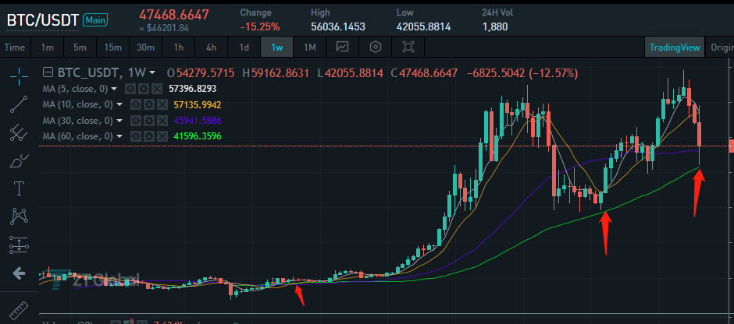Select the 15m timeframe
The height and width of the screenshot is (324, 734).
tap(112, 48)
